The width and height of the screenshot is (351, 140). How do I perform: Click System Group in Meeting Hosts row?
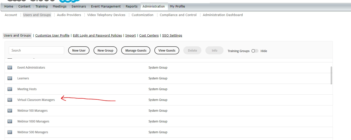(158, 89)
